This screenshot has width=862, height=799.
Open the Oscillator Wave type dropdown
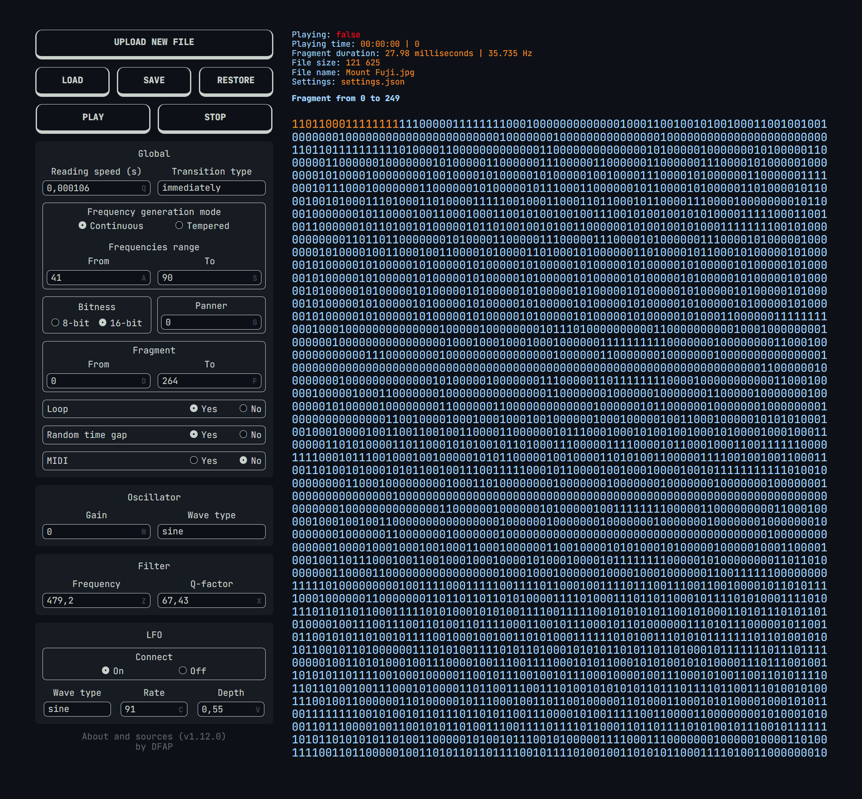point(211,531)
